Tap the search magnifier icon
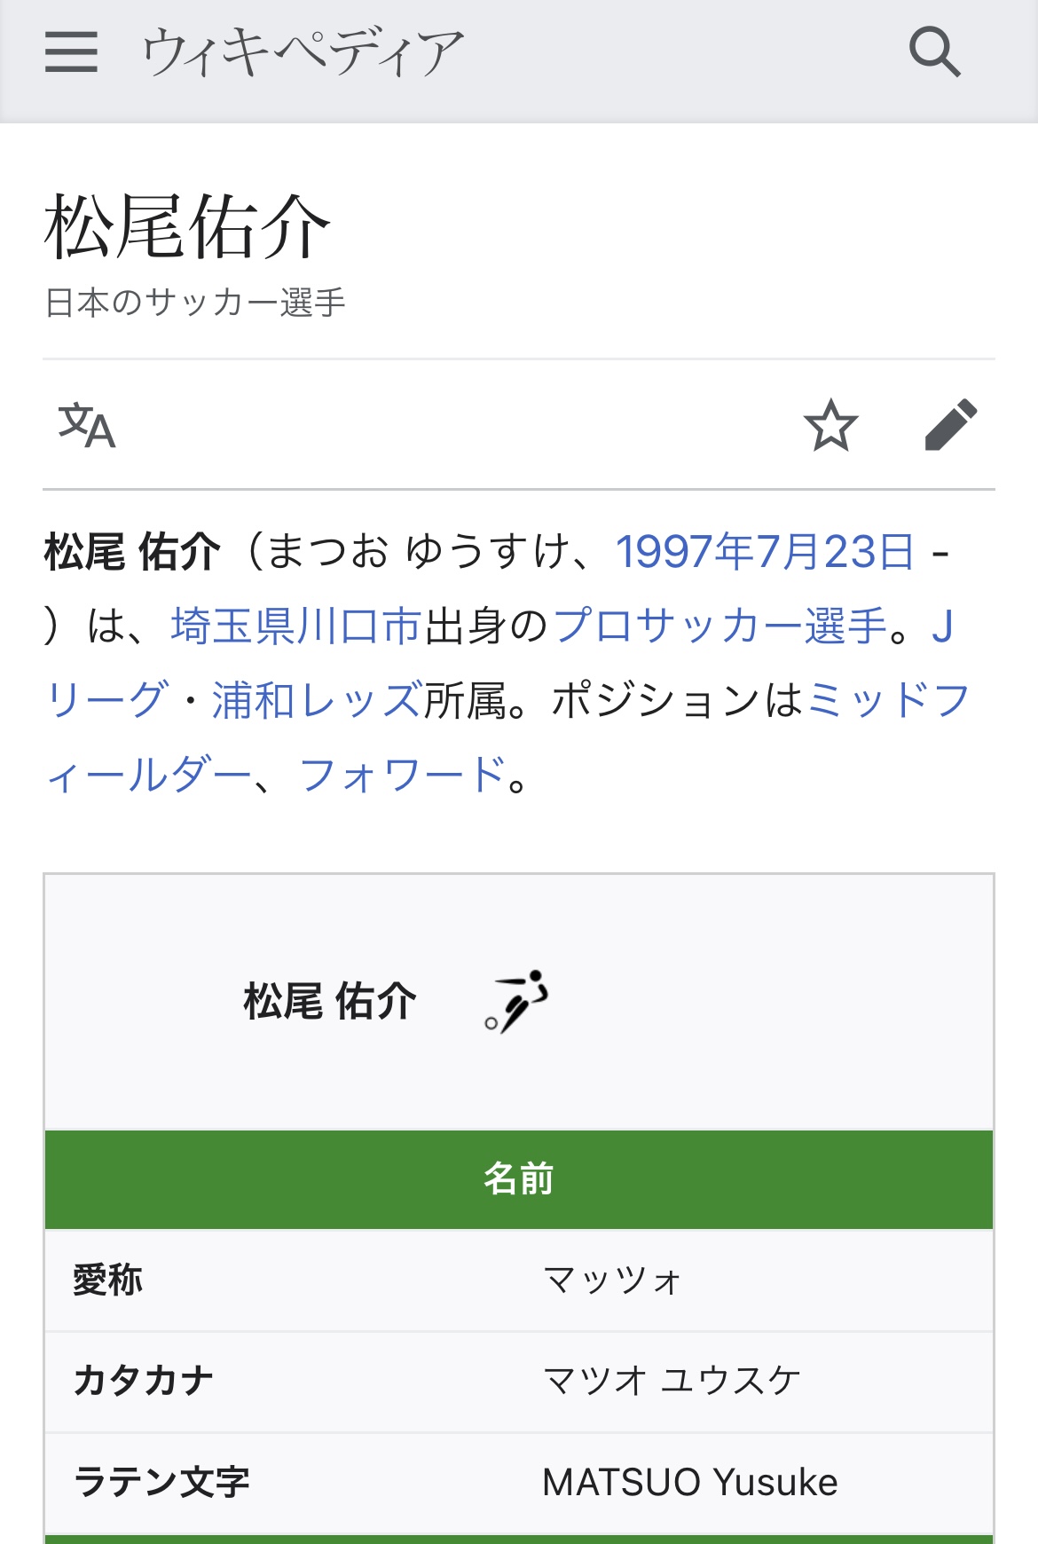 [x=935, y=51]
